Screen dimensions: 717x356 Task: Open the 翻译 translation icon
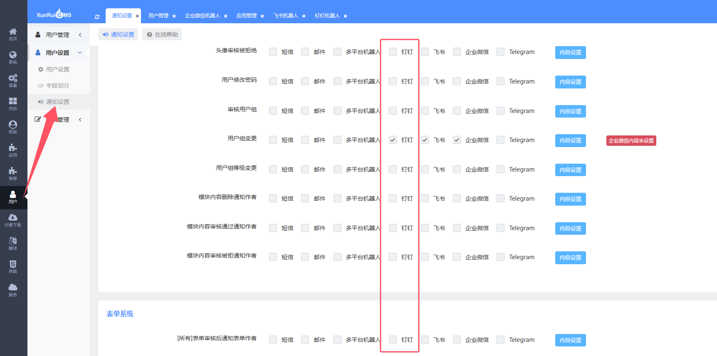click(13, 243)
